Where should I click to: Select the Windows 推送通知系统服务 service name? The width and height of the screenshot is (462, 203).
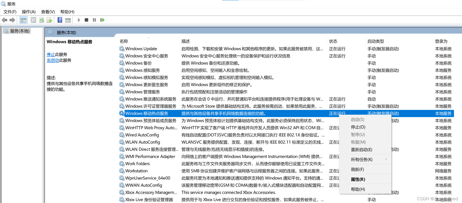(151, 99)
